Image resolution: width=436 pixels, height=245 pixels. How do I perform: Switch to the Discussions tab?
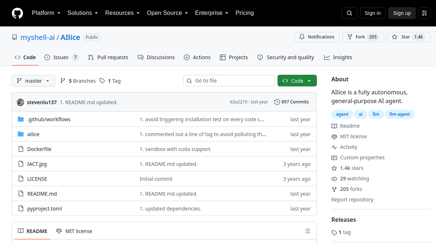pyautogui.click(x=156, y=57)
